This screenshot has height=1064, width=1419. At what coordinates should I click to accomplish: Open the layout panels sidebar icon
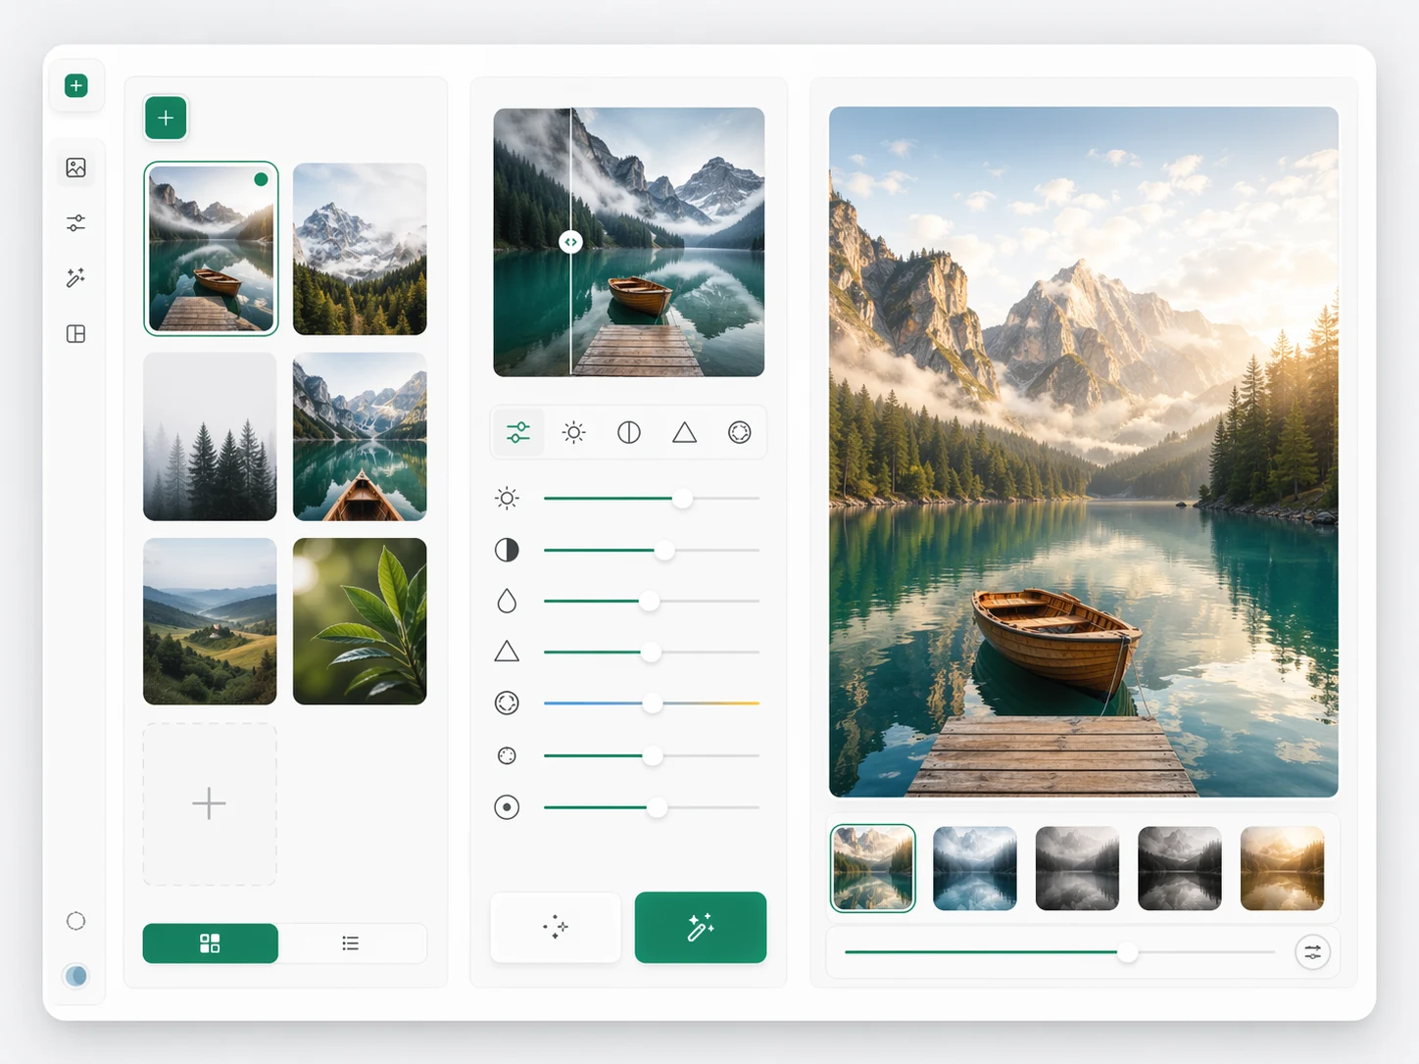click(76, 334)
